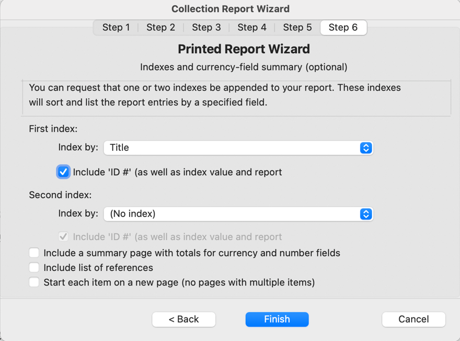Check Include list of references
460x341 pixels.
point(33,267)
